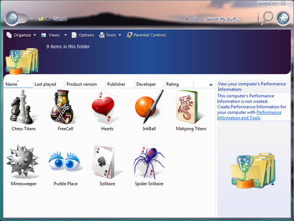
Task: Select the Spider Solitaire label text
Action: (x=149, y=184)
